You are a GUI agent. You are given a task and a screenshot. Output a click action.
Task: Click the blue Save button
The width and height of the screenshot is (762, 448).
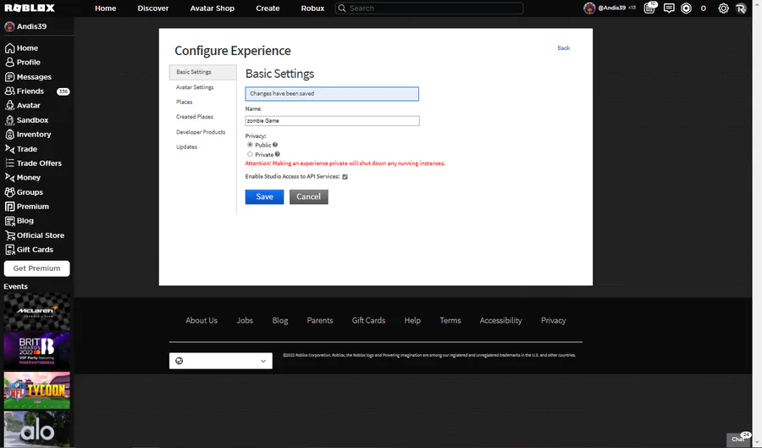(x=264, y=196)
